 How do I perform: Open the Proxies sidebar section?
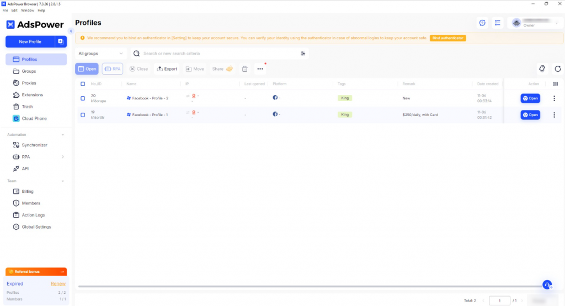[29, 83]
